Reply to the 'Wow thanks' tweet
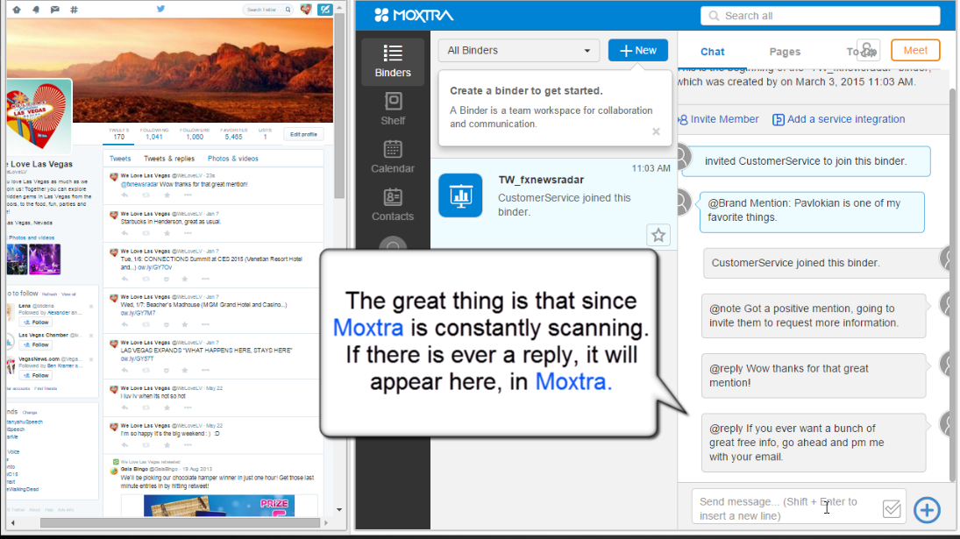960x539 pixels. tap(124, 195)
